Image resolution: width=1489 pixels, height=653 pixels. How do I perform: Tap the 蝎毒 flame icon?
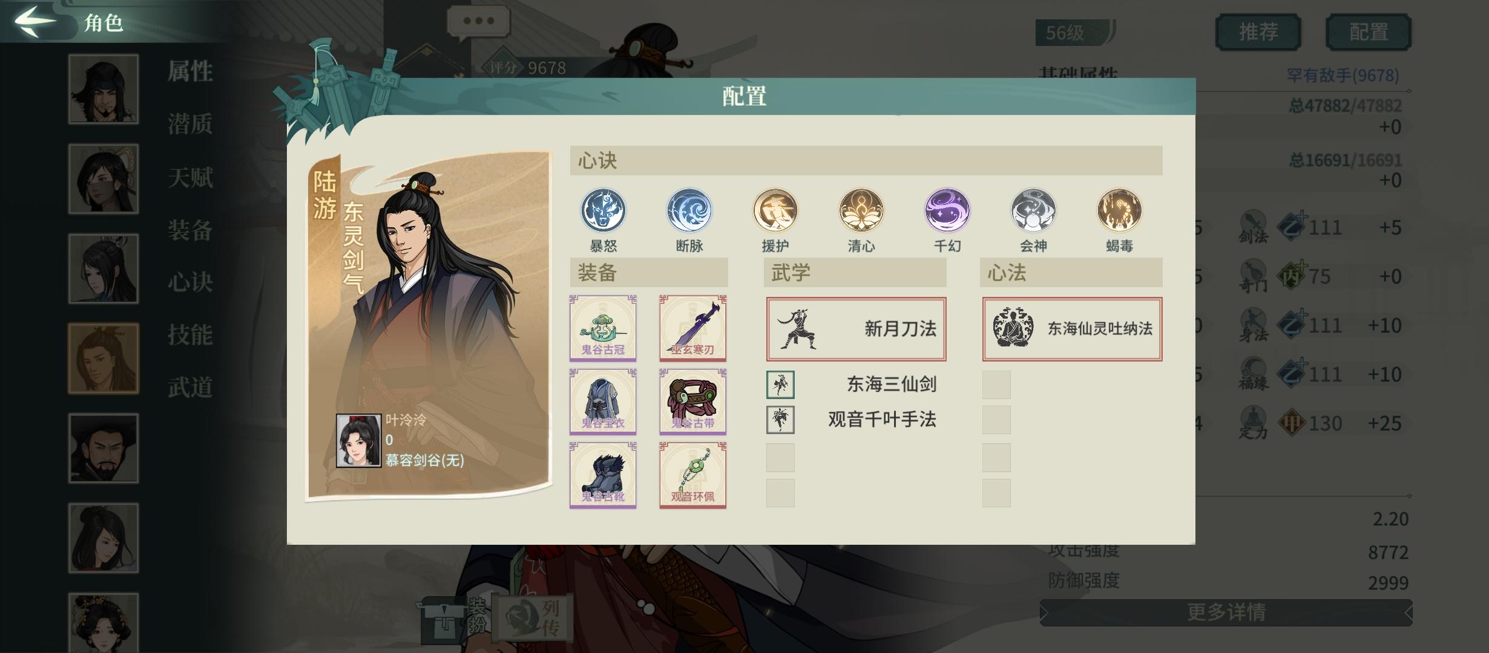coord(1119,210)
